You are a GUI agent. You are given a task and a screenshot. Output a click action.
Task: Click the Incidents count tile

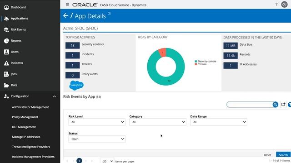(73, 55)
